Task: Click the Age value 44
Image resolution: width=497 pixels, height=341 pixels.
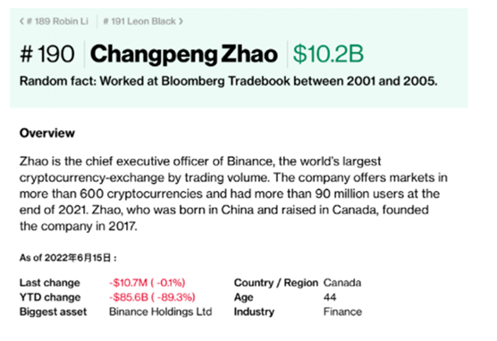Action: (330, 297)
